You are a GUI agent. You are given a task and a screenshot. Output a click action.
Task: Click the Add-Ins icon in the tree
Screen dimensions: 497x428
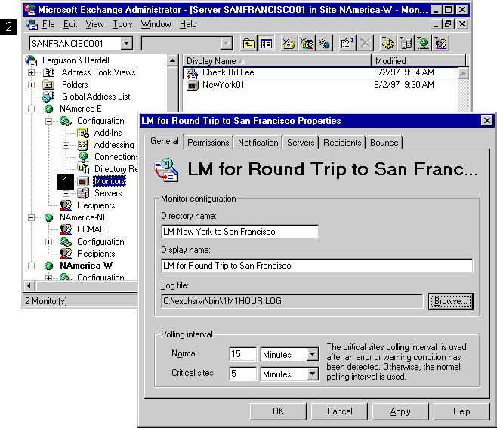click(x=83, y=133)
